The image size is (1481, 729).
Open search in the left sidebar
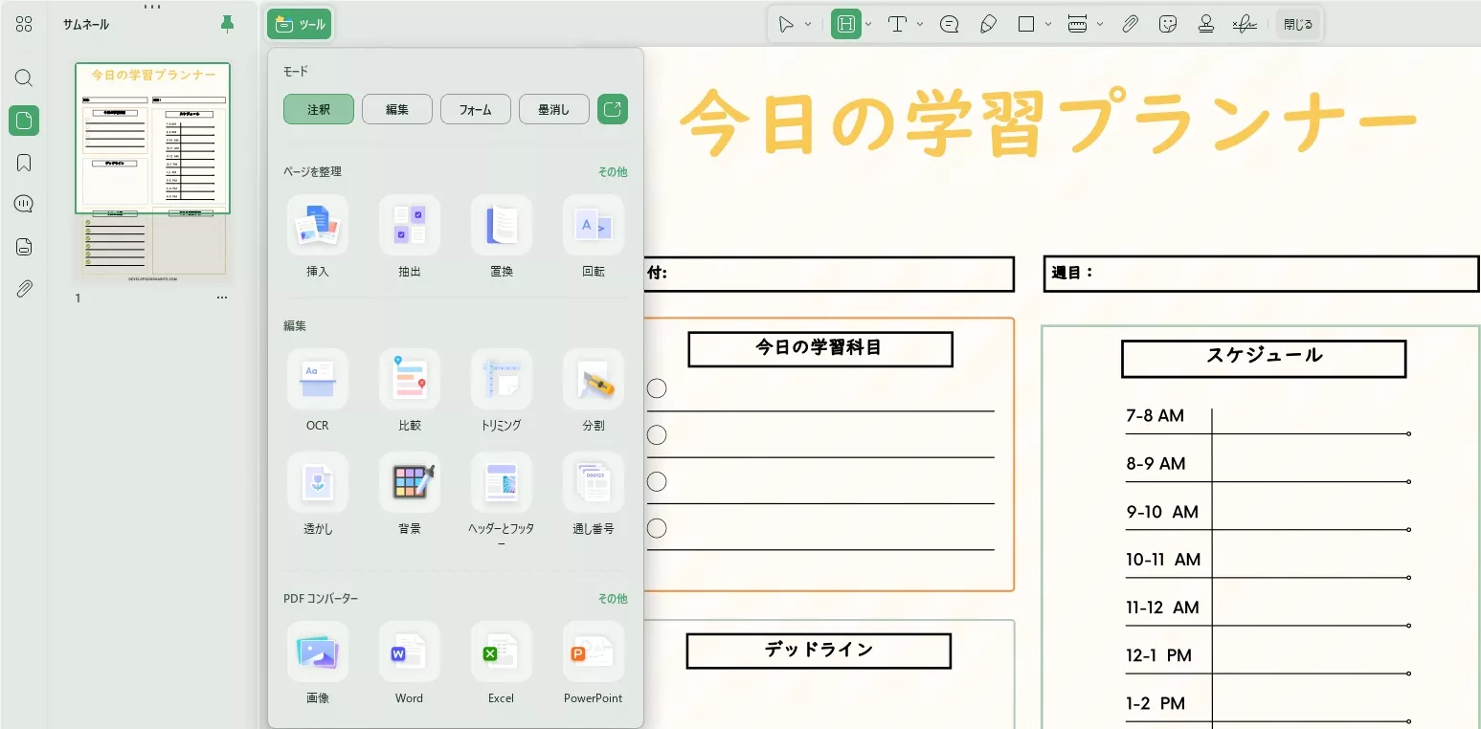24,78
